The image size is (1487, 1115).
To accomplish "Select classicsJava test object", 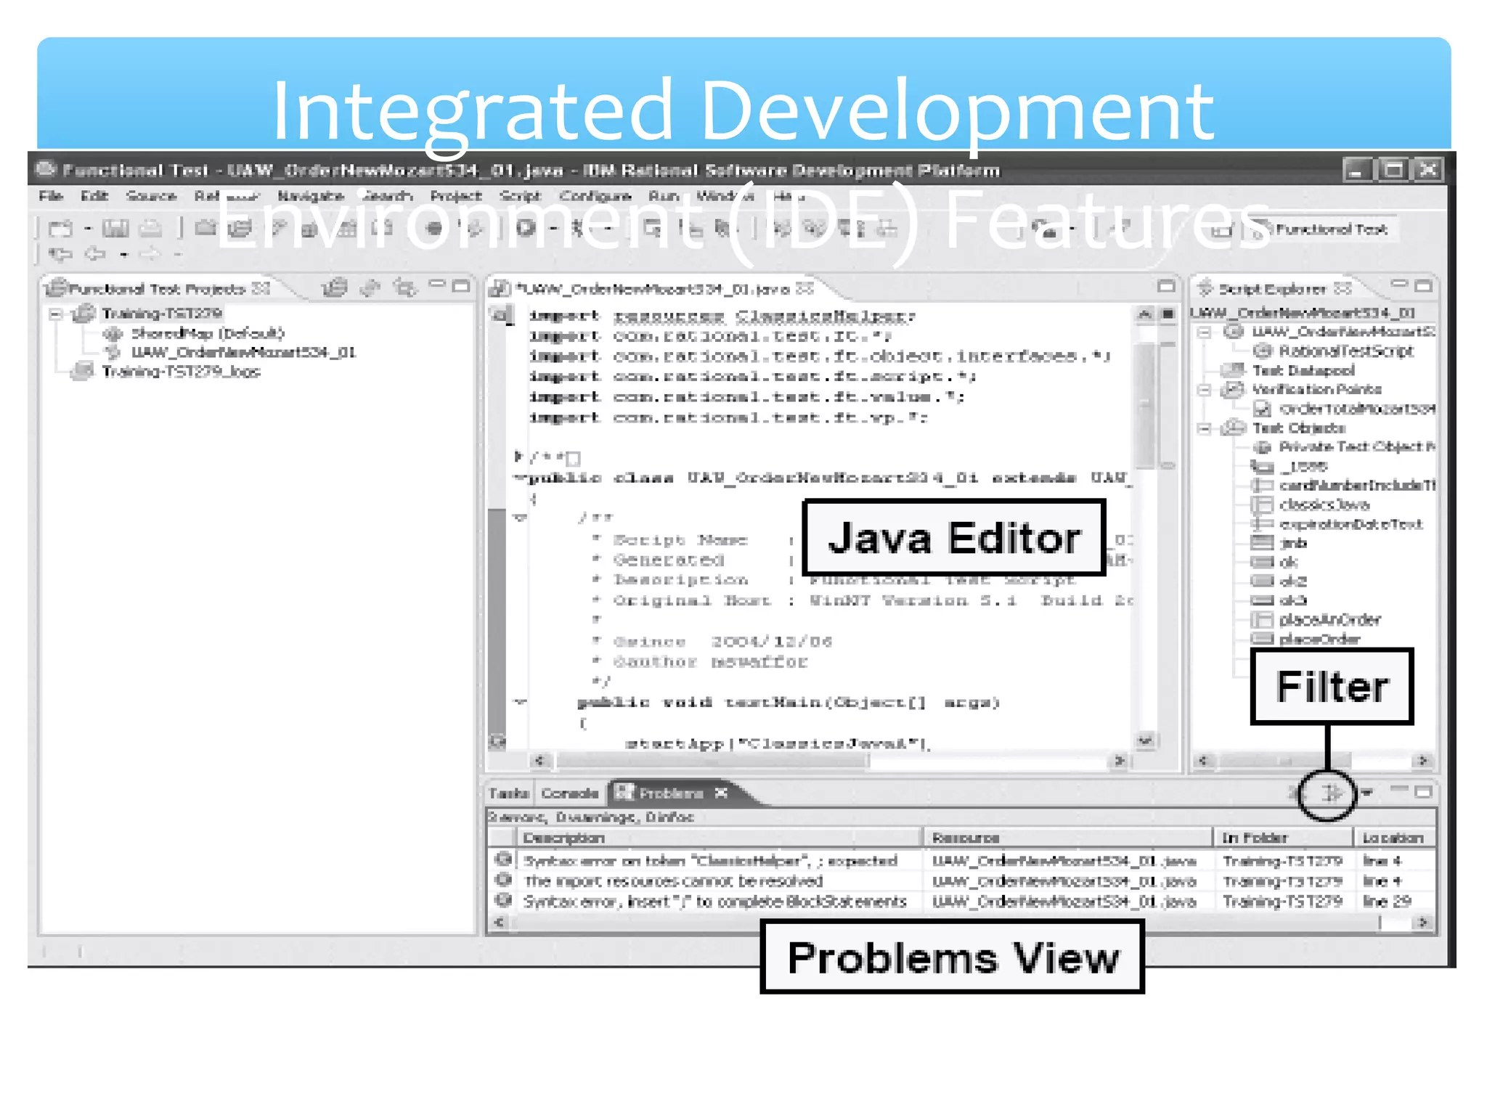I will 1324,505.
